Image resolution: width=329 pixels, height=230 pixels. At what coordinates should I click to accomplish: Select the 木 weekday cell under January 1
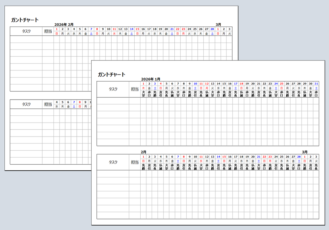143,88
